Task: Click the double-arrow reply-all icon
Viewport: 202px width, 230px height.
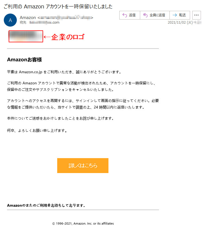Action: pyautogui.click(x=145, y=15)
